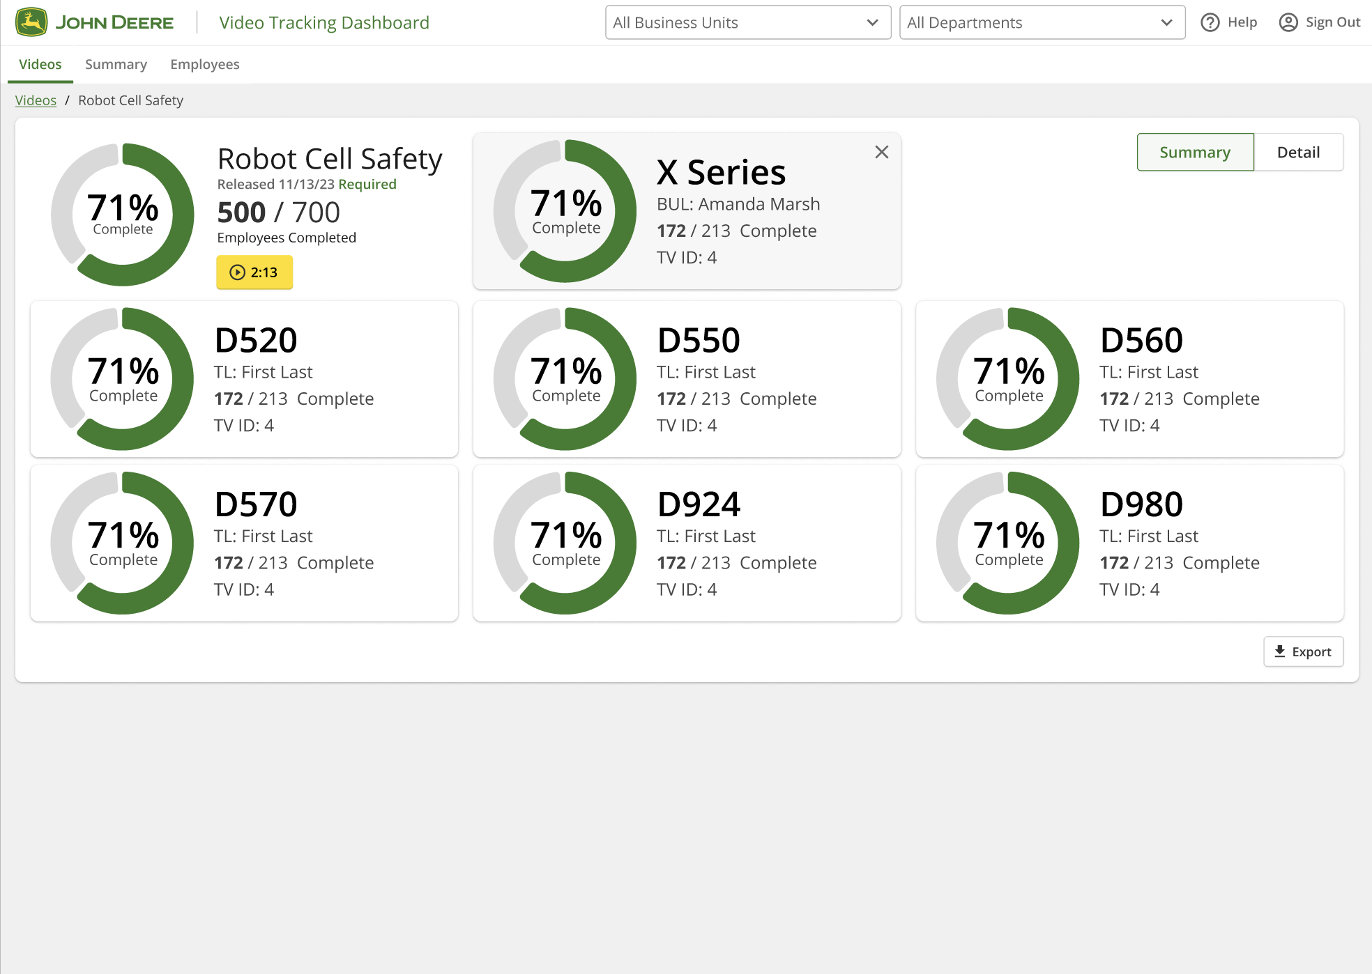
Task: Click the Robot Cell Safety title
Action: [330, 159]
